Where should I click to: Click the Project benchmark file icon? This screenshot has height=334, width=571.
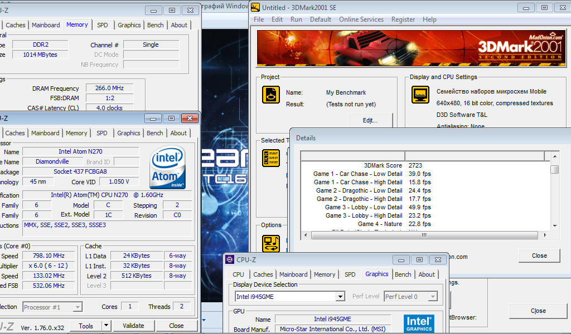(x=271, y=95)
